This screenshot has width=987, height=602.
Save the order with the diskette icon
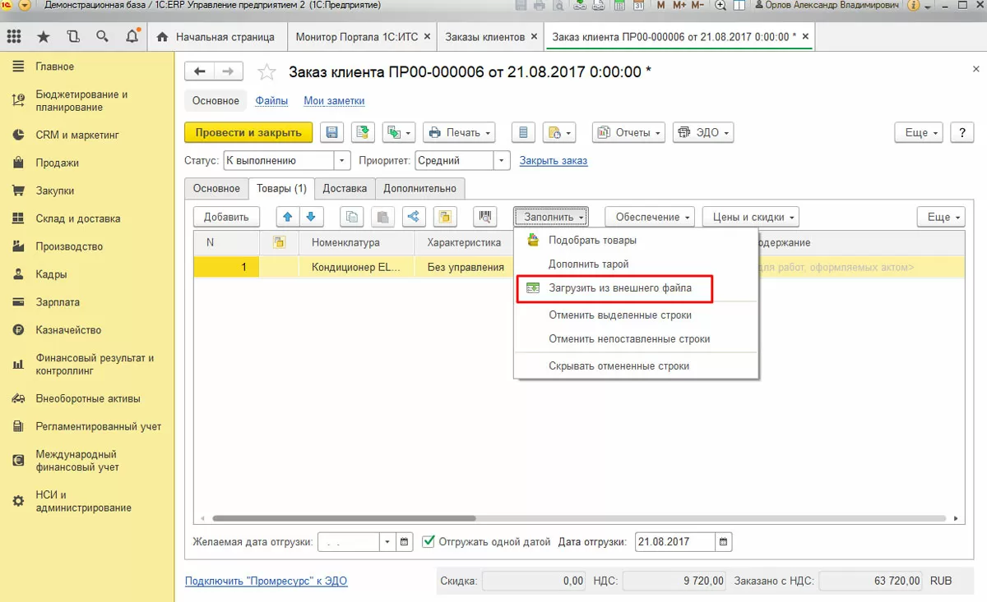tap(331, 132)
